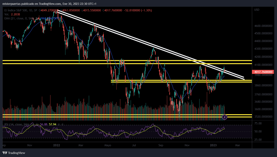The height and width of the screenshot is (157, 277).
Task: Click the low value L4015.55
Action: coord(91,10)
